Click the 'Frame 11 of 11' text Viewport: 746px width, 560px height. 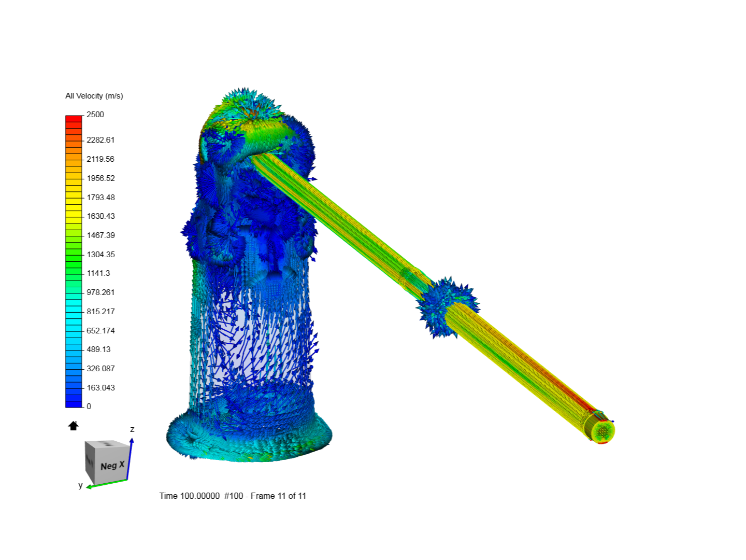(x=278, y=496)
